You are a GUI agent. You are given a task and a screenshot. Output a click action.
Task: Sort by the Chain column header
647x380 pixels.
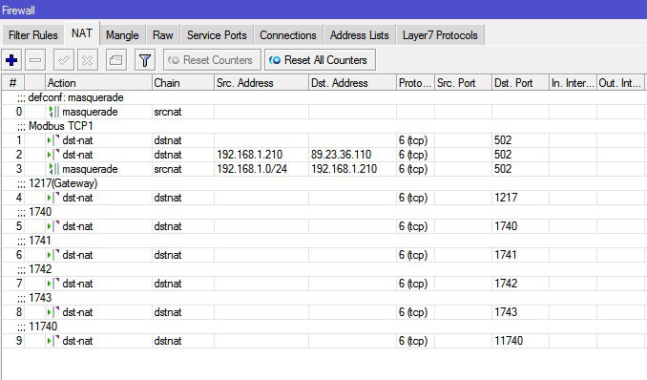click(183, 83)
